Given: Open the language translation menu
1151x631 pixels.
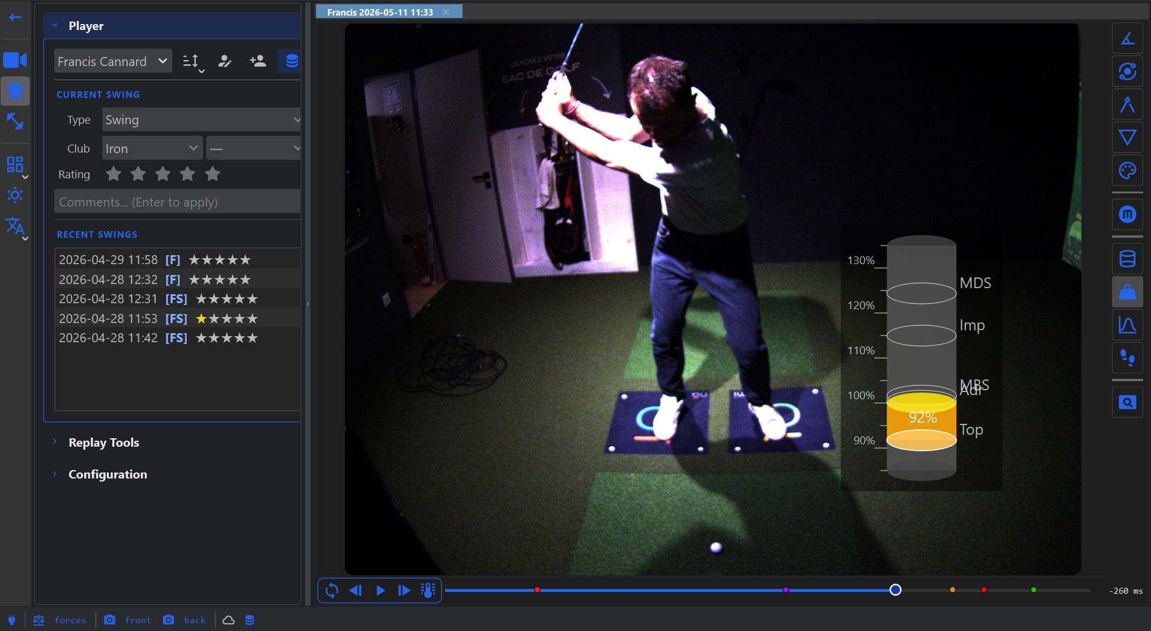Looking at the screenshot, I should (15, 226).
